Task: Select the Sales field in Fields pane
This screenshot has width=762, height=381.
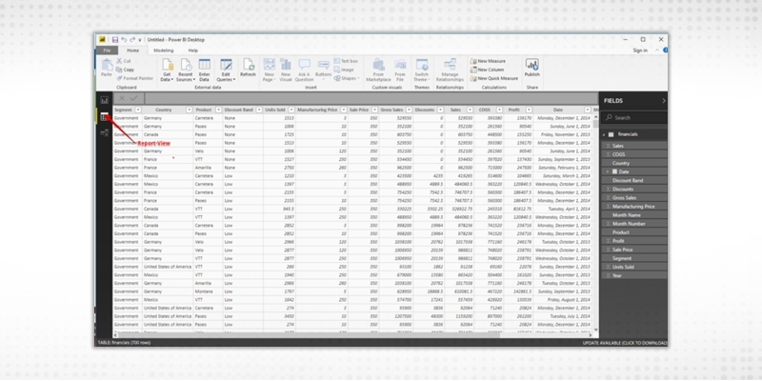Action: point(633,146)
